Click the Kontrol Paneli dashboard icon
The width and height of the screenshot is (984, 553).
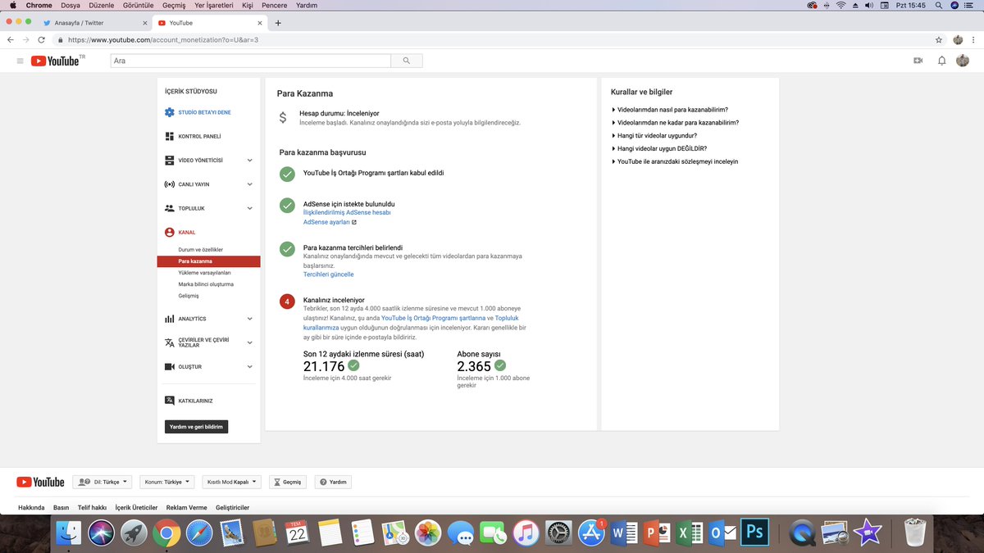pyautogui.click(x=170, y=136)
